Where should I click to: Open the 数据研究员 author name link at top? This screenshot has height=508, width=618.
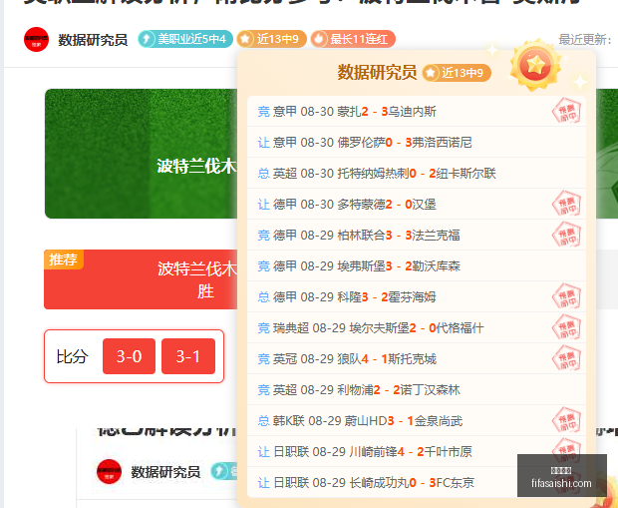point(93,40)
